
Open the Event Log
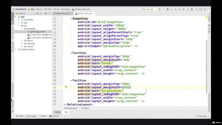[200, 116]
